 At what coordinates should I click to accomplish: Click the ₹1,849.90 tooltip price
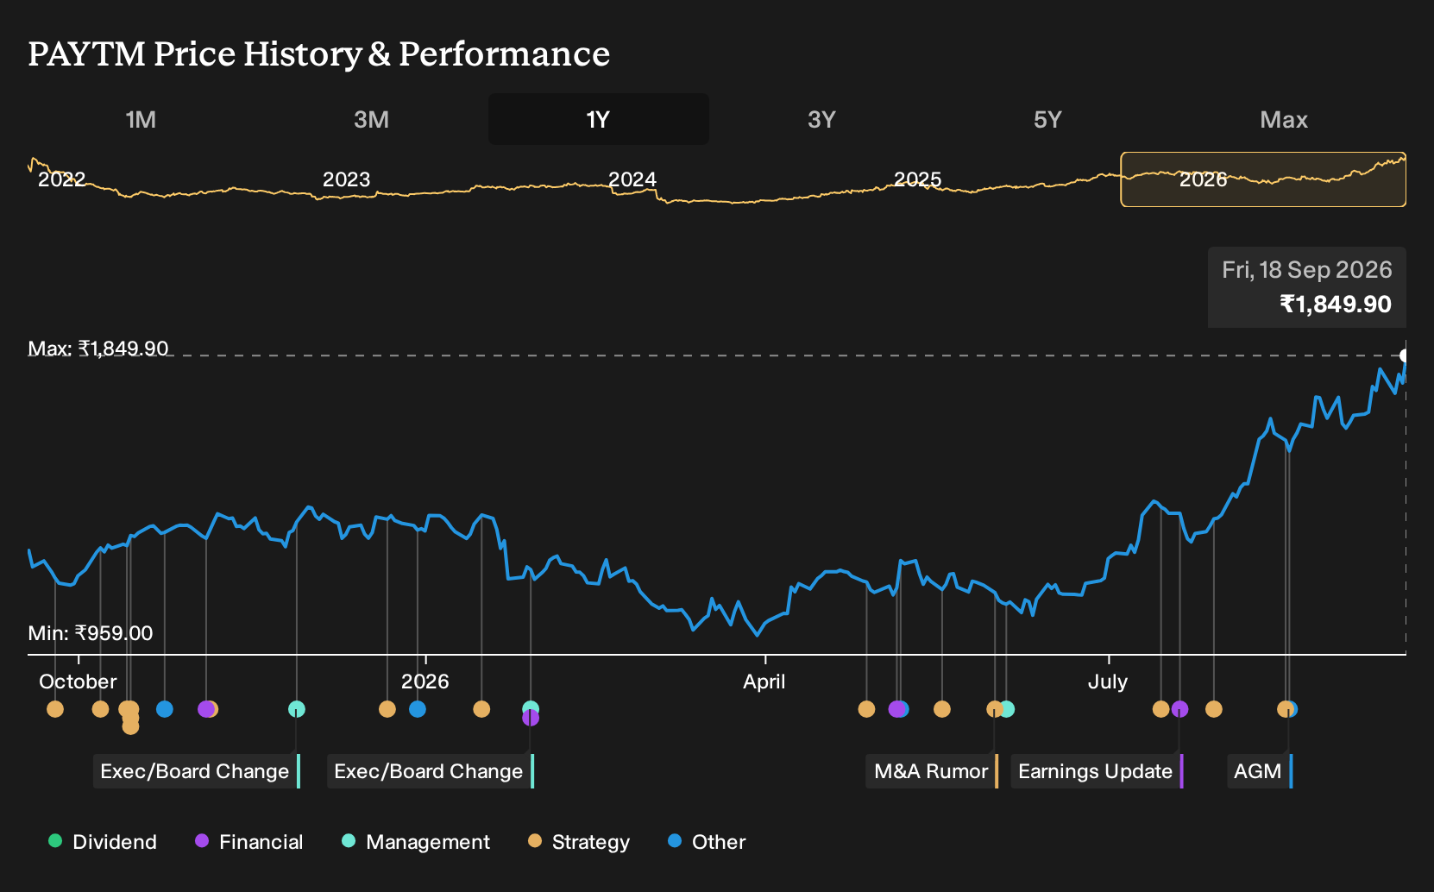tap(1336, 305)
